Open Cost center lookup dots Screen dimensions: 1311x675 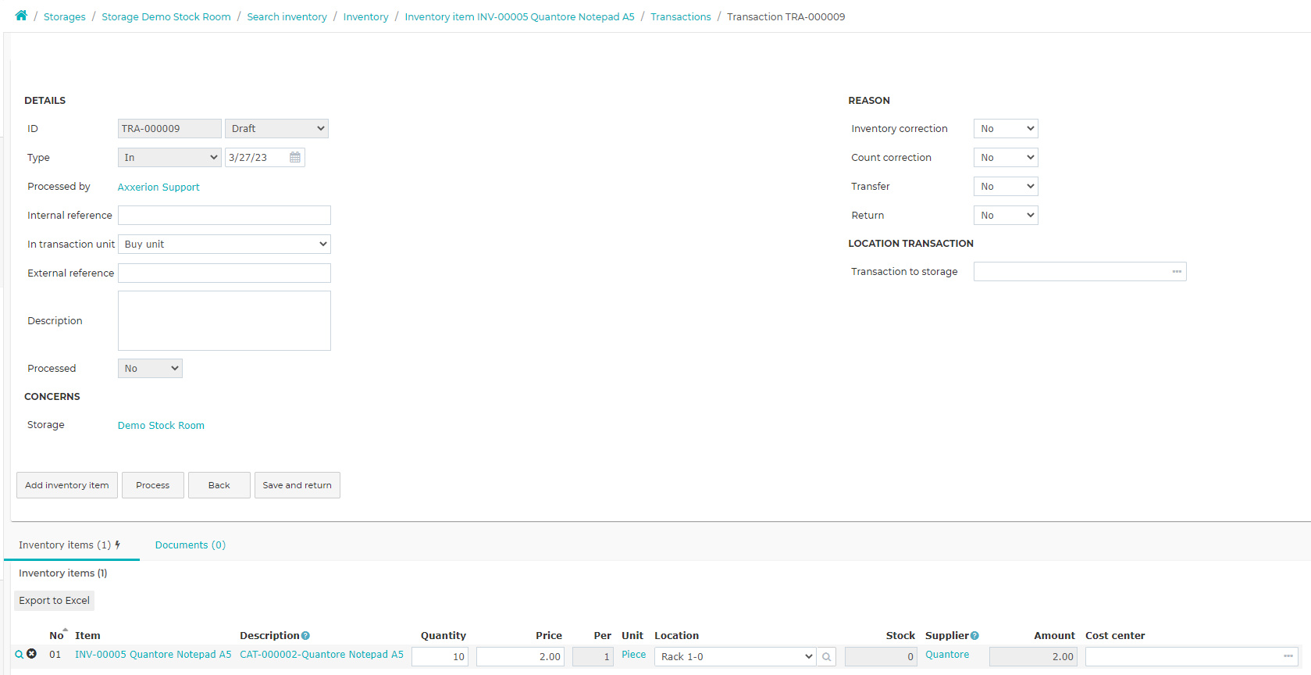(1288, 656)
